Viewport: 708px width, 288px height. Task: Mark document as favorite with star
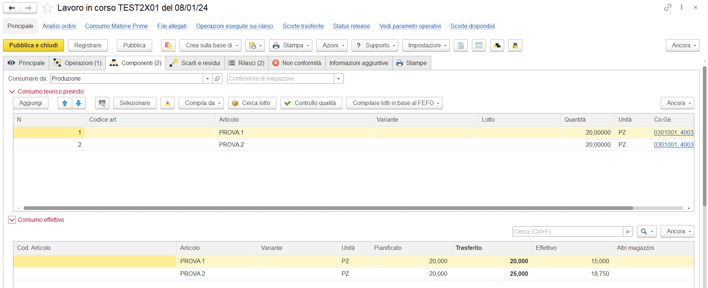point(47,8)
